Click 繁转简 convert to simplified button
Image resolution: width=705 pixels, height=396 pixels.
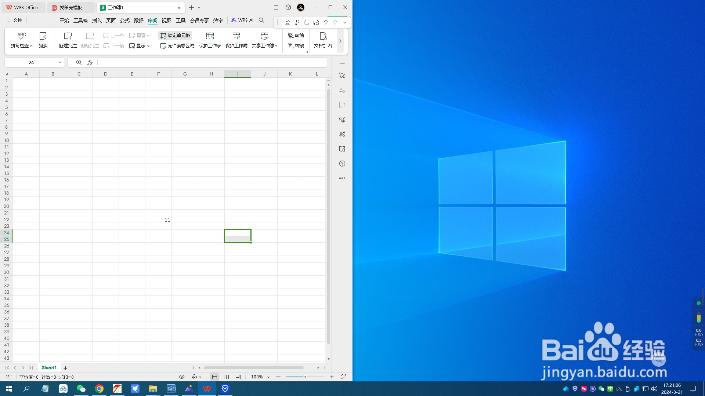click(296, 36)
